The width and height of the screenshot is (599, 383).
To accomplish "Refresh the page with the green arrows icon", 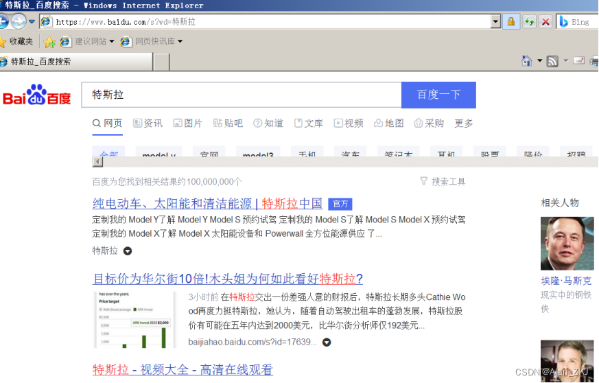I will coord(529,22).
